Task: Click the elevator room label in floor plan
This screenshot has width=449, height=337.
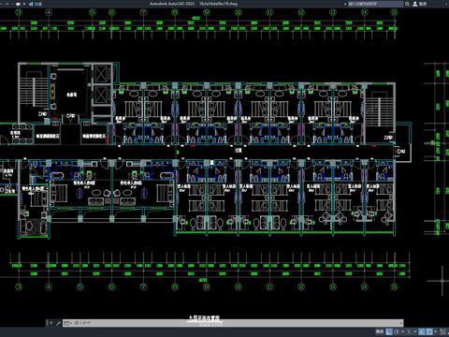Action: [x=71, y=95]
